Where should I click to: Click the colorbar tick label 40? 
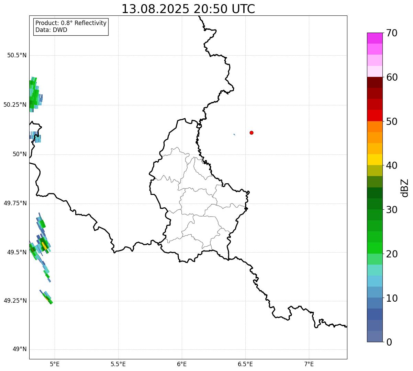pos(392,165)
